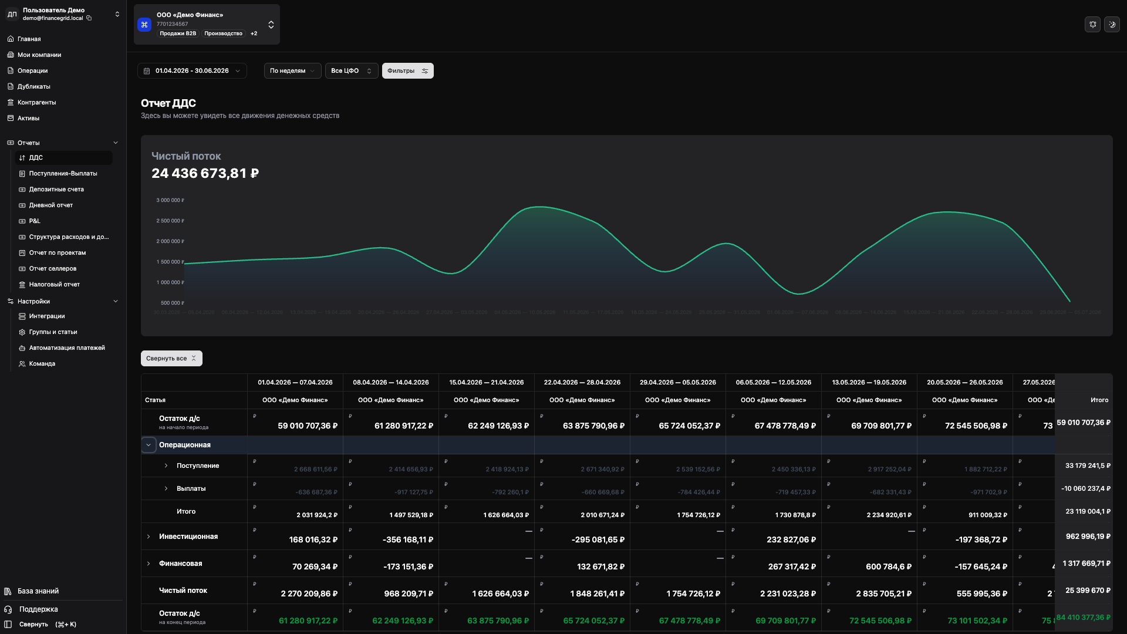
Task: Expand the Инвестиционная row
Action: click(149, 537)
